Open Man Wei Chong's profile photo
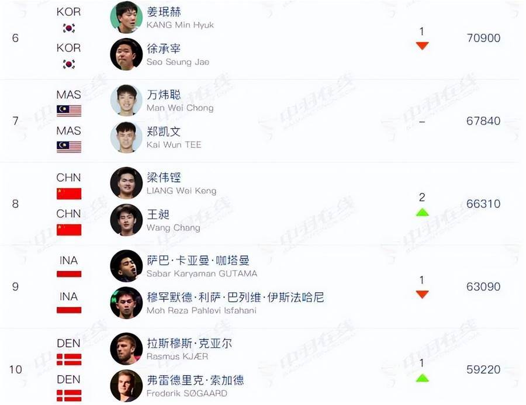This screenshot has width=526, height=405. click(x=126, y=101)
